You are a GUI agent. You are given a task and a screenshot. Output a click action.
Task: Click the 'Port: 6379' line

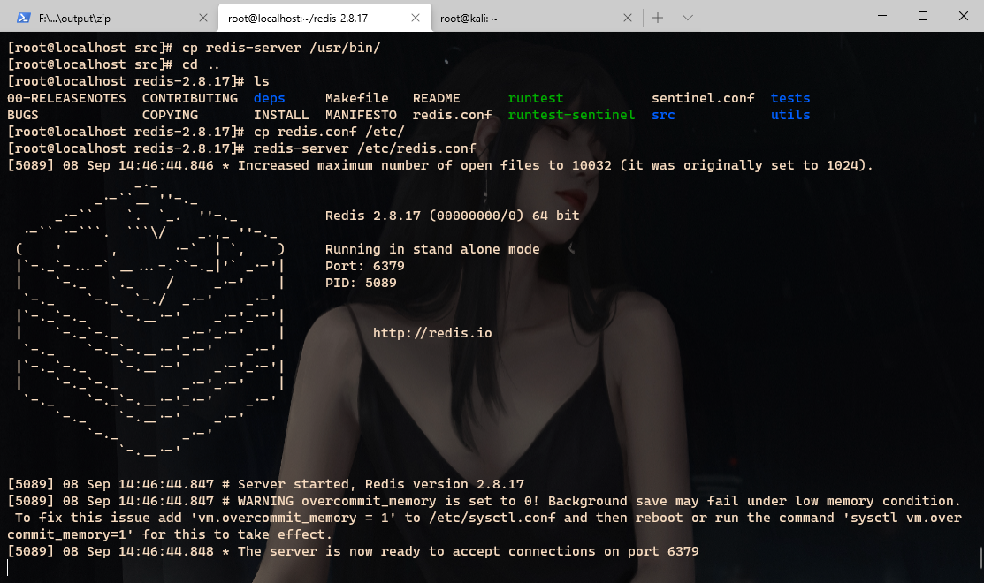[364, 266]
